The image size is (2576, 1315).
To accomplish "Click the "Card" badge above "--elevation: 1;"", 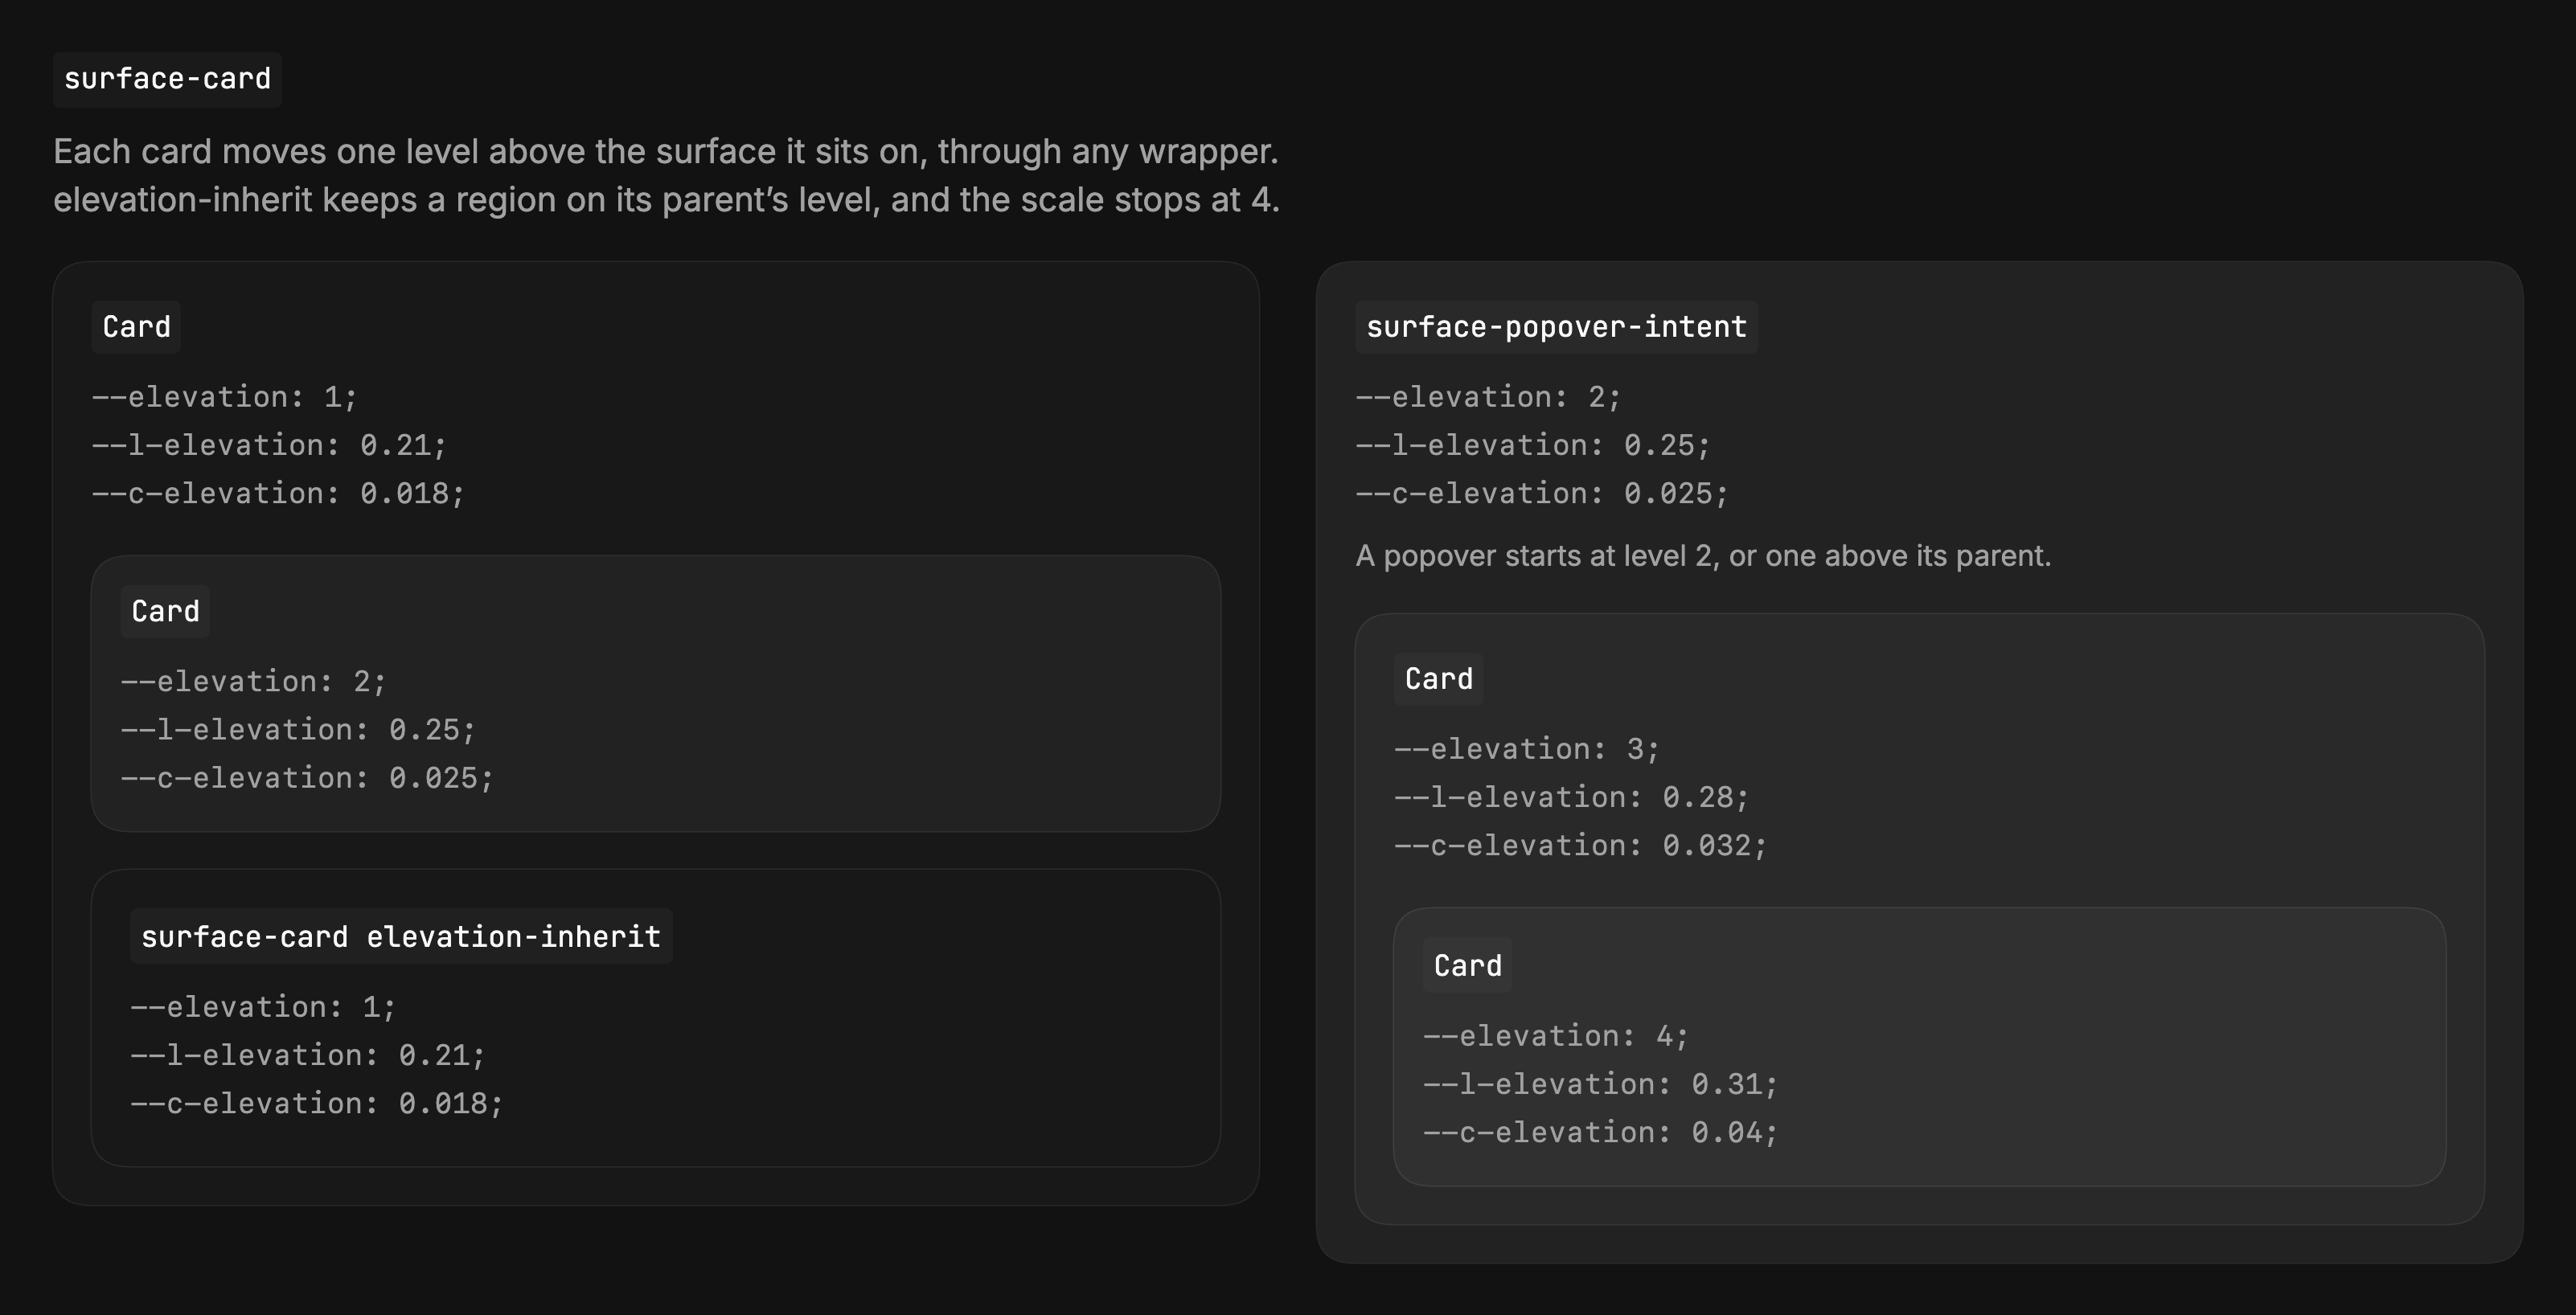I will click(x=136, y=327).
